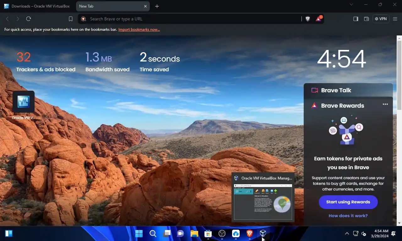Open the blue cloud app taskbar icon
The image size is (402, 241).
[236, 233]
